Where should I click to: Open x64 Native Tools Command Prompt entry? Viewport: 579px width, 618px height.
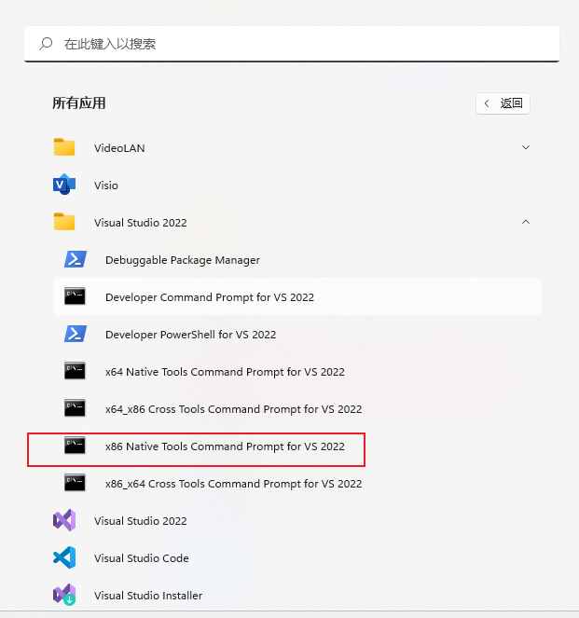pyautogui.click(x=225, y=372)
